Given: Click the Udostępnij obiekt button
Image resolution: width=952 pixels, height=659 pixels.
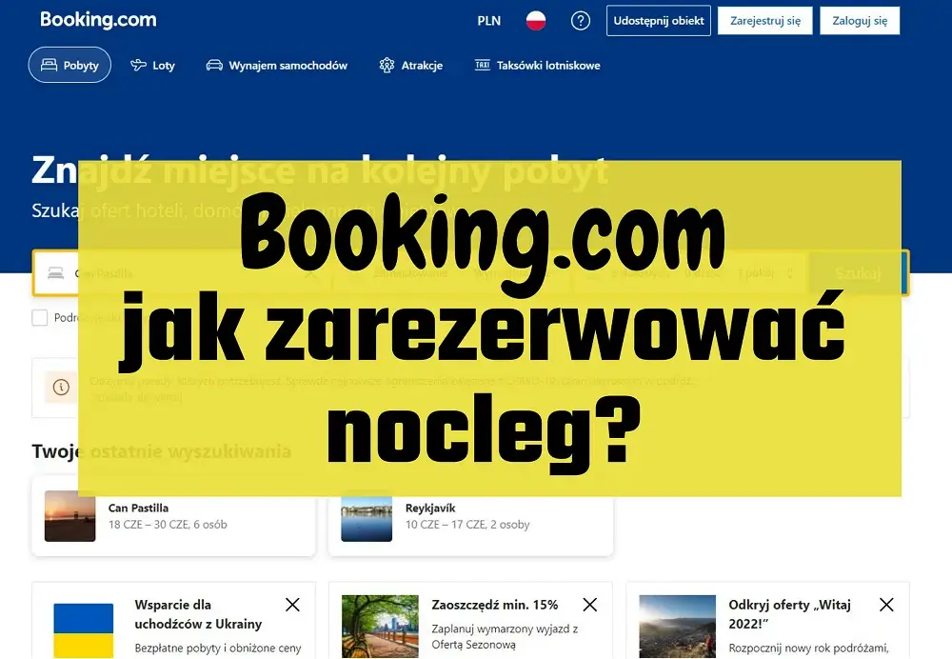Looking at the screenshot, I should tap(659, 21).
